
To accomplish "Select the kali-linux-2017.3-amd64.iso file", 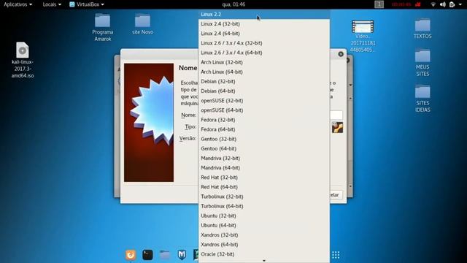I will click(23, 60).
